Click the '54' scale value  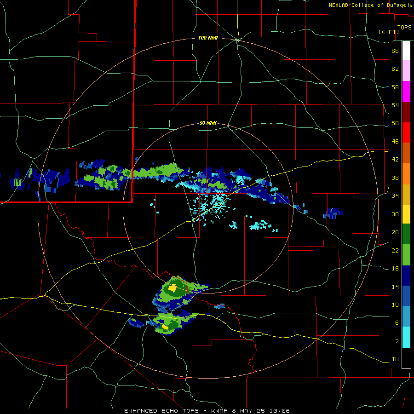click(x=395, y=105)
